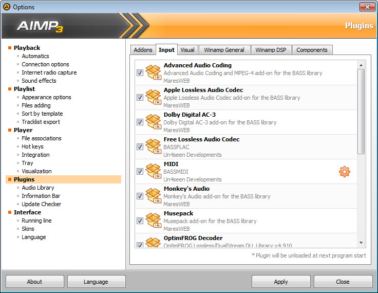
Task: Open Automatics settings
Action: pos(35,56)
